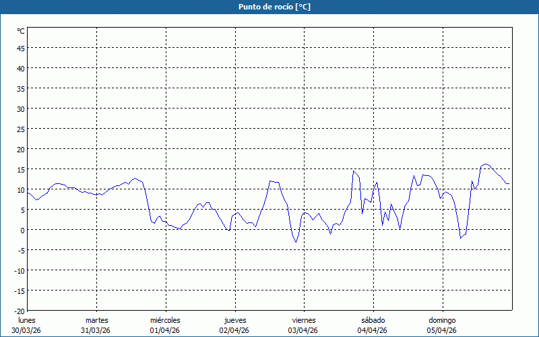539x337 pixels.
Task: Click the highest peak of the blue line
Action: (486, 164)
